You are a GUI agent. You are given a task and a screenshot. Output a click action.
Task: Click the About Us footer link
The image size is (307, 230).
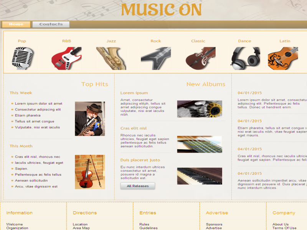pos(281,224)
